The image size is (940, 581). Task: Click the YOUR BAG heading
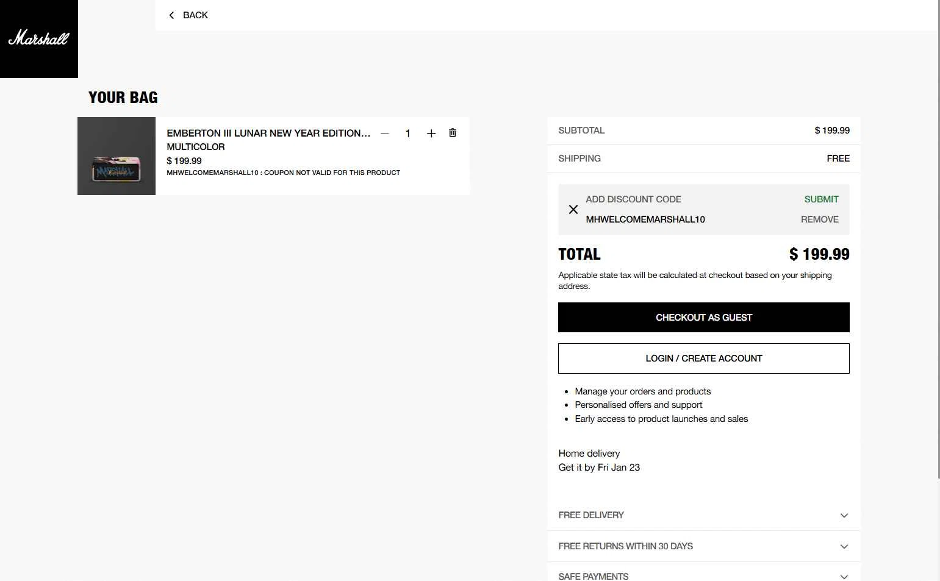tap(123, 98)
